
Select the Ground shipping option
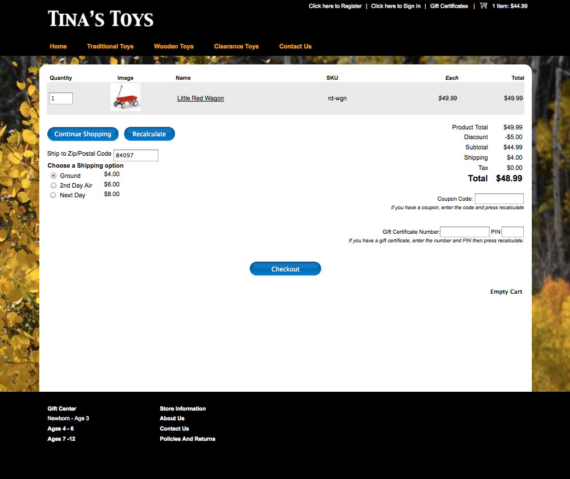point(54,176)
